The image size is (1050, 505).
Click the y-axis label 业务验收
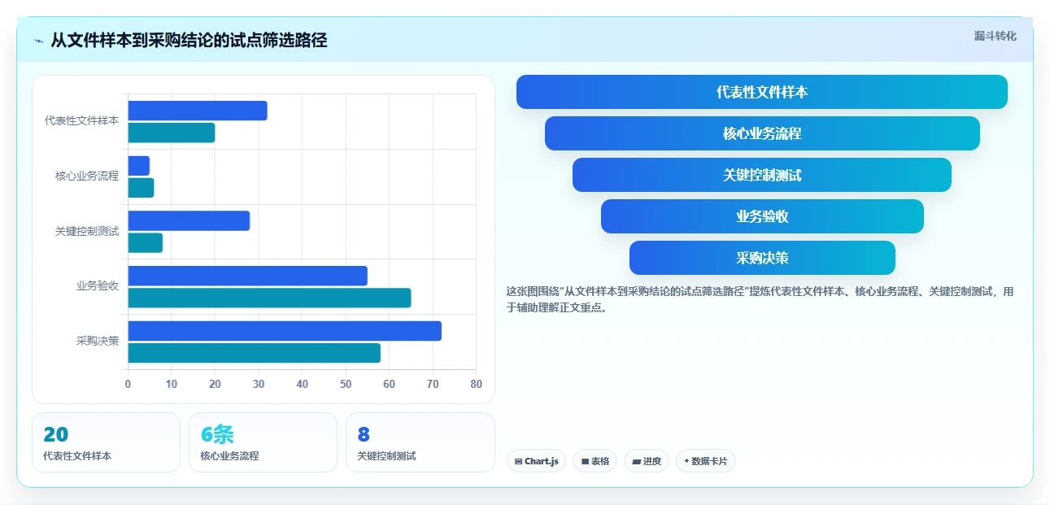click(x=98, y=285)
